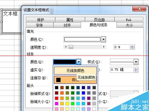Pick the darkest gray swatch in top row

tap(94, 88)
